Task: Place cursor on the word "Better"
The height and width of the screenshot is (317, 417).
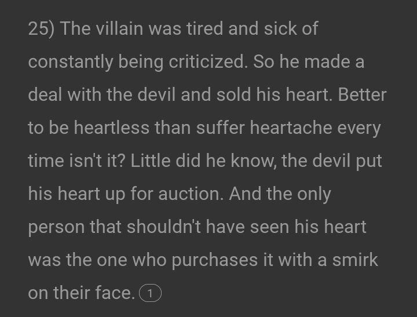Action: pyautogui.click(x=362, y=94)
